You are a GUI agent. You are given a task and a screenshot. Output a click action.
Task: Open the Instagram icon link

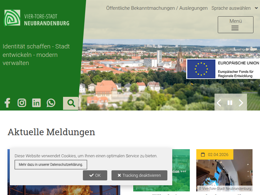tap(22, 103)
